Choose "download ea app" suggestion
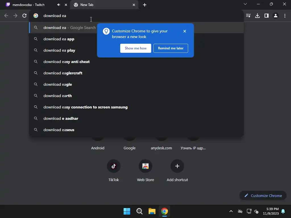Image resolution: width=291 pixels, height=218 pixels. pyautogui.click(x=136, y=39)
